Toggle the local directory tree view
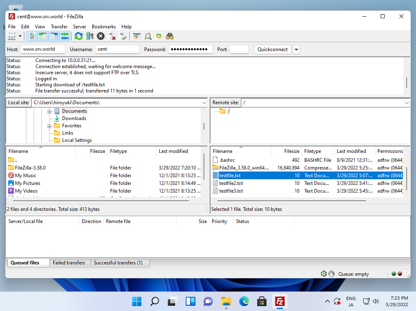Viewport: 416px width, 311px height. point(43,36)
